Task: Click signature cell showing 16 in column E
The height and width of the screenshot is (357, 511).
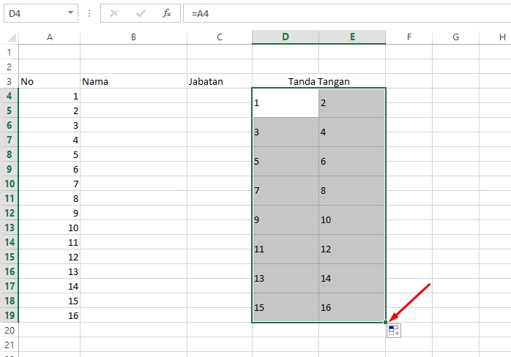Action: [352, 308]
